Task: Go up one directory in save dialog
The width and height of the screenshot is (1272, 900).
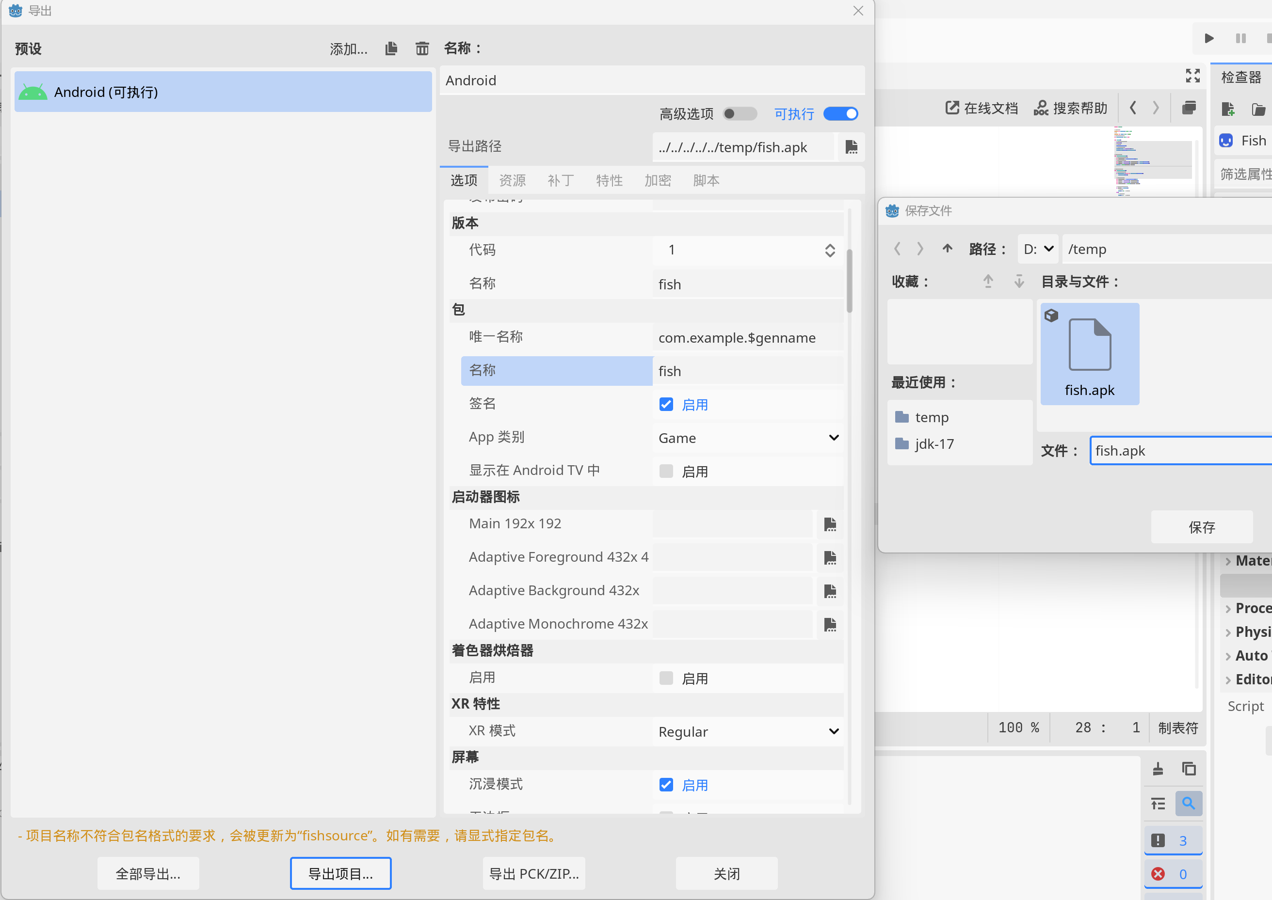Action: click(x=947, y=249)
